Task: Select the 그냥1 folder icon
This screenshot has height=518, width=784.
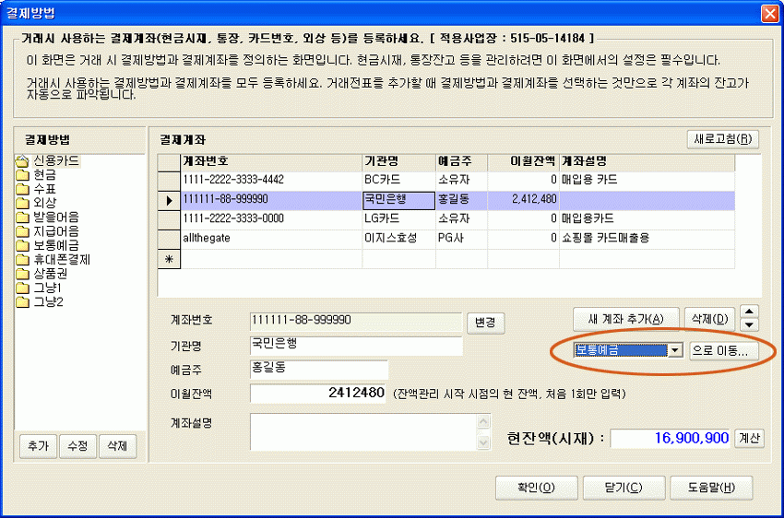Action: pos(22,288)
